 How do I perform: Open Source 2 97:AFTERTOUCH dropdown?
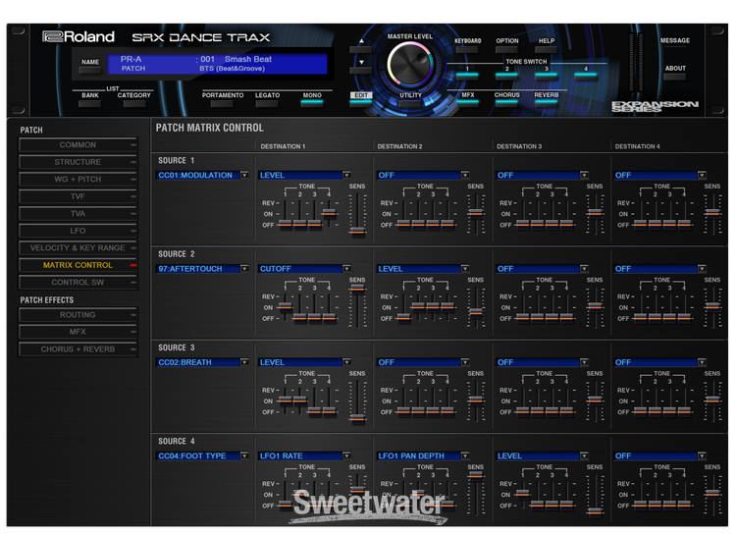pos(202,269)
